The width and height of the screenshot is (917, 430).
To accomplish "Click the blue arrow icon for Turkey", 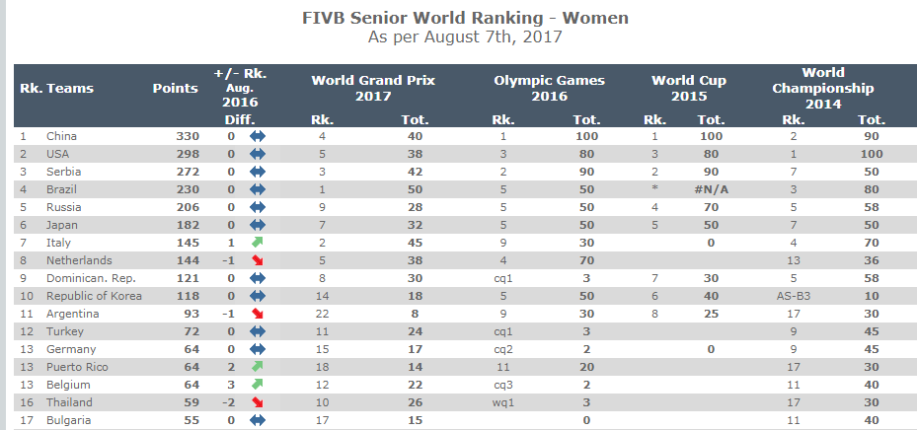I will coord(258,331).
